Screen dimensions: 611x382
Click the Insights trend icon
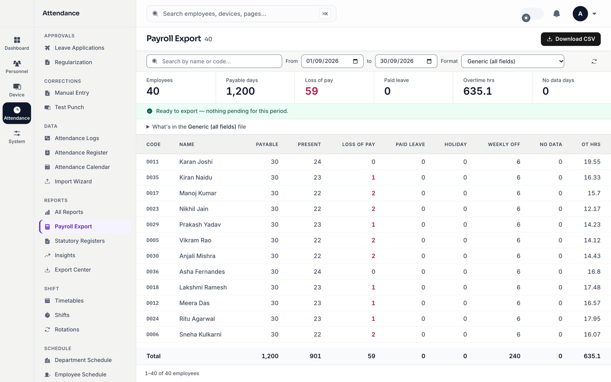47,256
